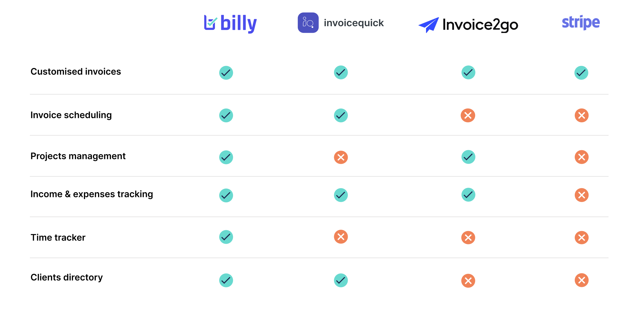Viewport: 639px width, 319px height.
Task: Click Invoice2go's Projects management checkmark
Action: (469, 157)
